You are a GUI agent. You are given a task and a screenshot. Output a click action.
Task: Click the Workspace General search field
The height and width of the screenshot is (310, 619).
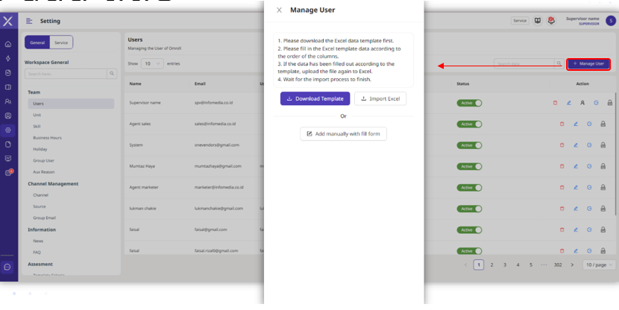[x=66, y=74]
